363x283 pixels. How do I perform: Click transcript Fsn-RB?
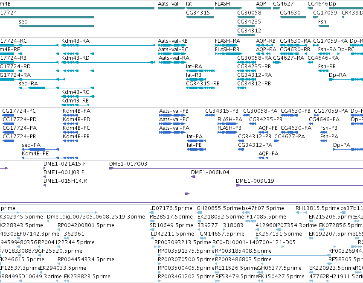pyautogui.click(x=327, y=67)
